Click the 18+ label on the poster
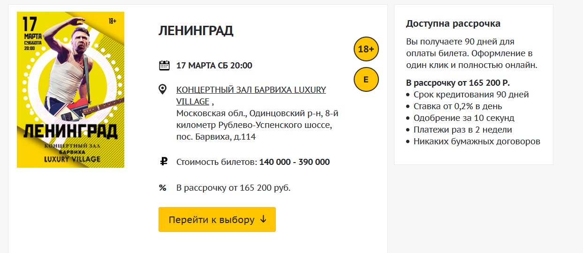583x253 pixels. (113, 21)
